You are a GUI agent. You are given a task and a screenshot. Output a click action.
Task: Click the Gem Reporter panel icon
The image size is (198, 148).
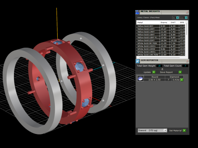tap(138, 61)
